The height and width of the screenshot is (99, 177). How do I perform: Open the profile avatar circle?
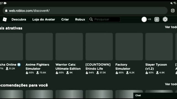[144, 19]
